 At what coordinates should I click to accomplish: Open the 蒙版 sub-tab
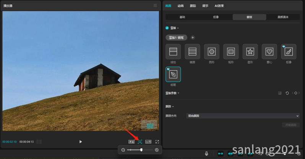(249, 17)
